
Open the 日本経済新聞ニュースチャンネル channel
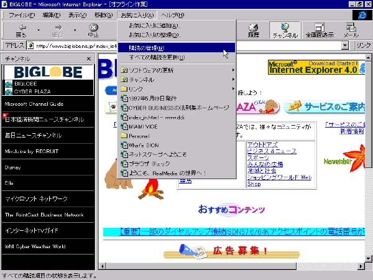pos(48,119)
